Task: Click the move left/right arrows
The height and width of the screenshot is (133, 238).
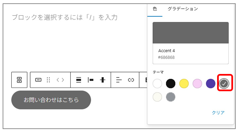Action: coord(60,80)
